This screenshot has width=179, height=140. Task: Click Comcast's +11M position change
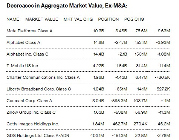tap(165, 101)
